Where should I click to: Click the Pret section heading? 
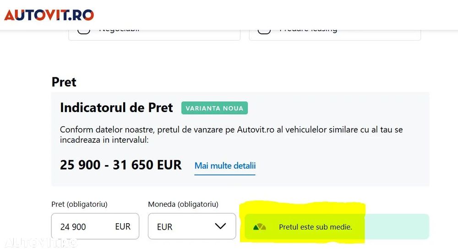[64, 82]
